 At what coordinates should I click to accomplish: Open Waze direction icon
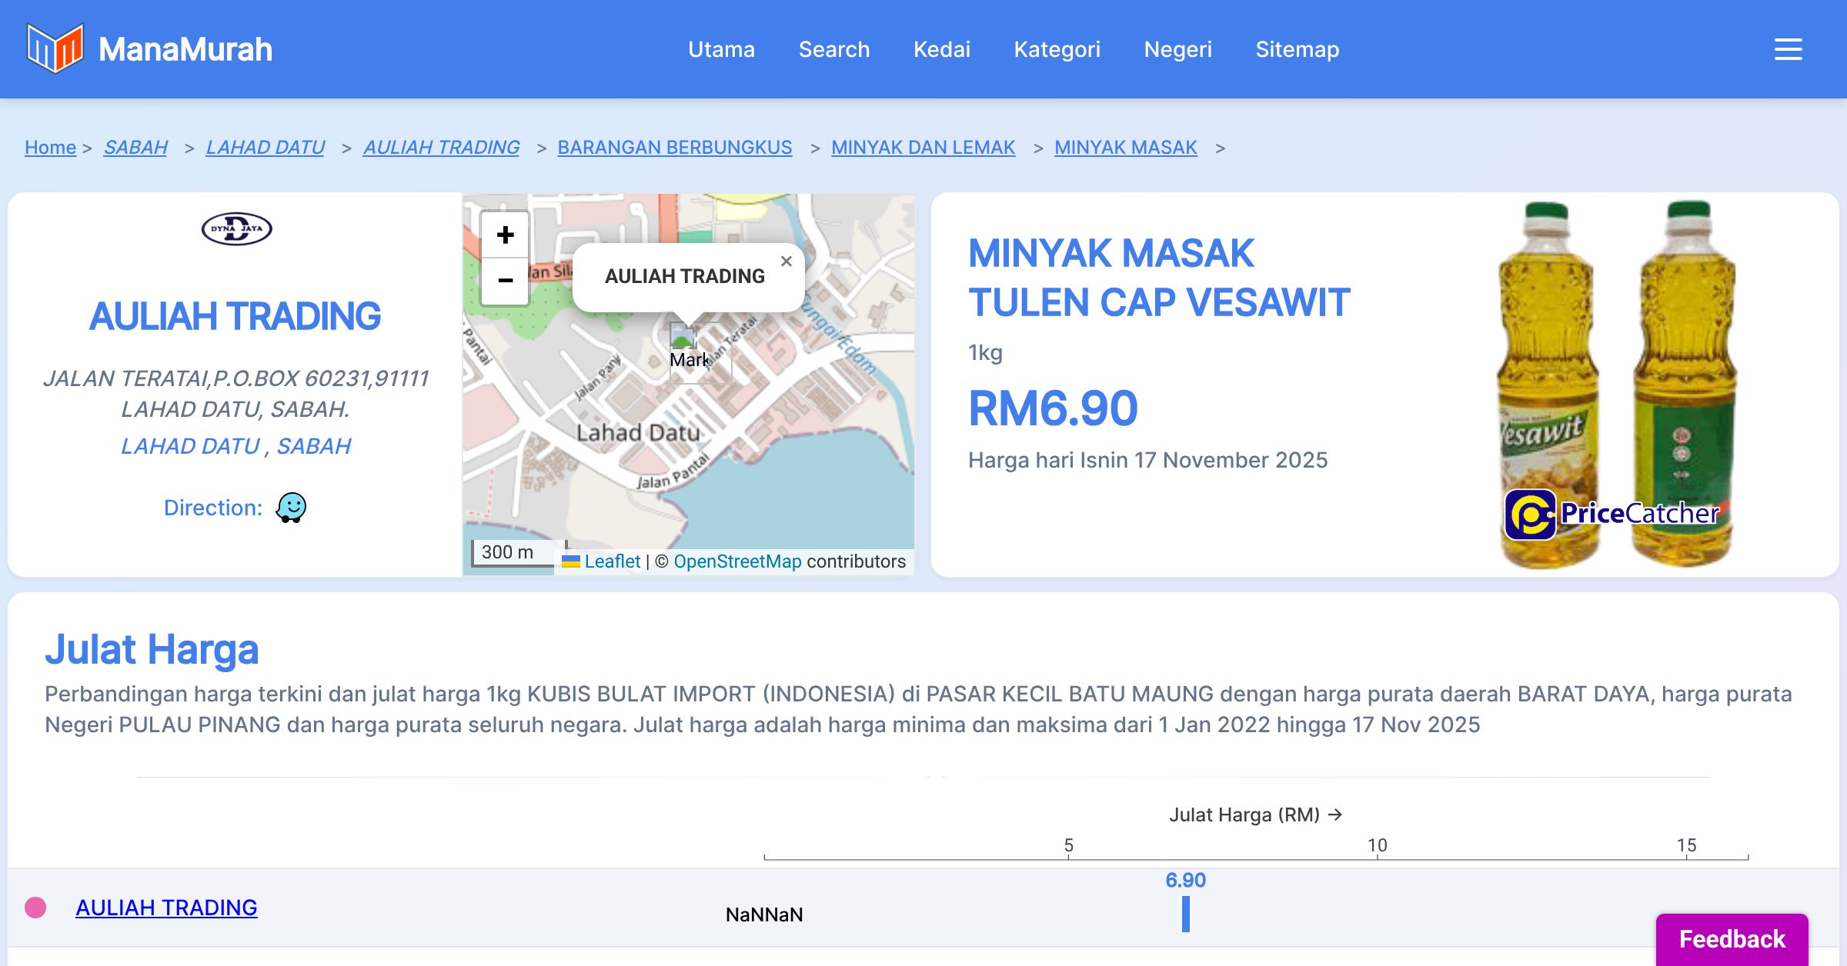coord(291,508)
